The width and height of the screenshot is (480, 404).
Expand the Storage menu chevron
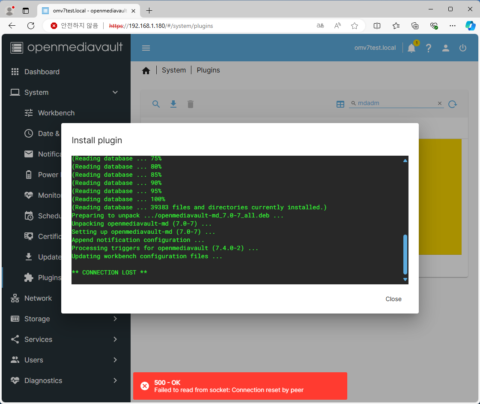115,319
